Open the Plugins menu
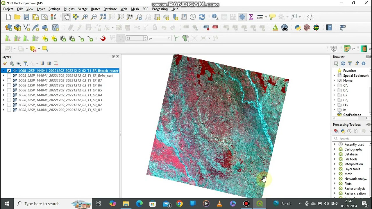 pyautogui.click(x=69, y=9)
